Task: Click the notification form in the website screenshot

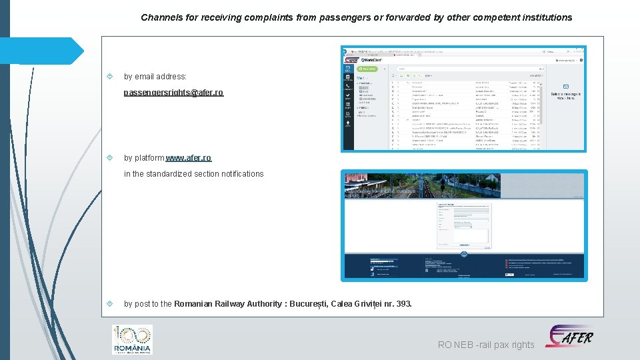Action: (464, 225)
